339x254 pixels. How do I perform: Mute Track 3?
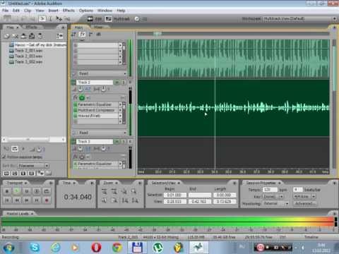pos(117,142)
